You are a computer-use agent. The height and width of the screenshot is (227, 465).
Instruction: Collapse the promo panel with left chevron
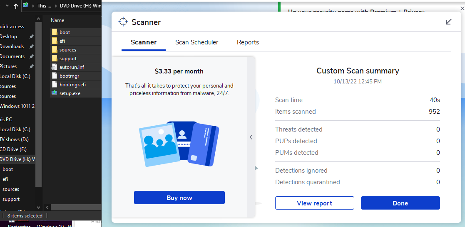click(x=251, y=137)
